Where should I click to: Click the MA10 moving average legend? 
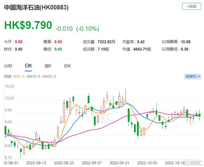pos(33,76)
